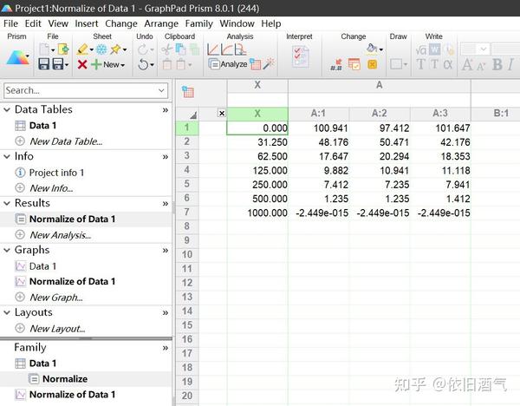Click double chevron beside Results
Screen dimensions: 520x406
click(x=166, y=204)
